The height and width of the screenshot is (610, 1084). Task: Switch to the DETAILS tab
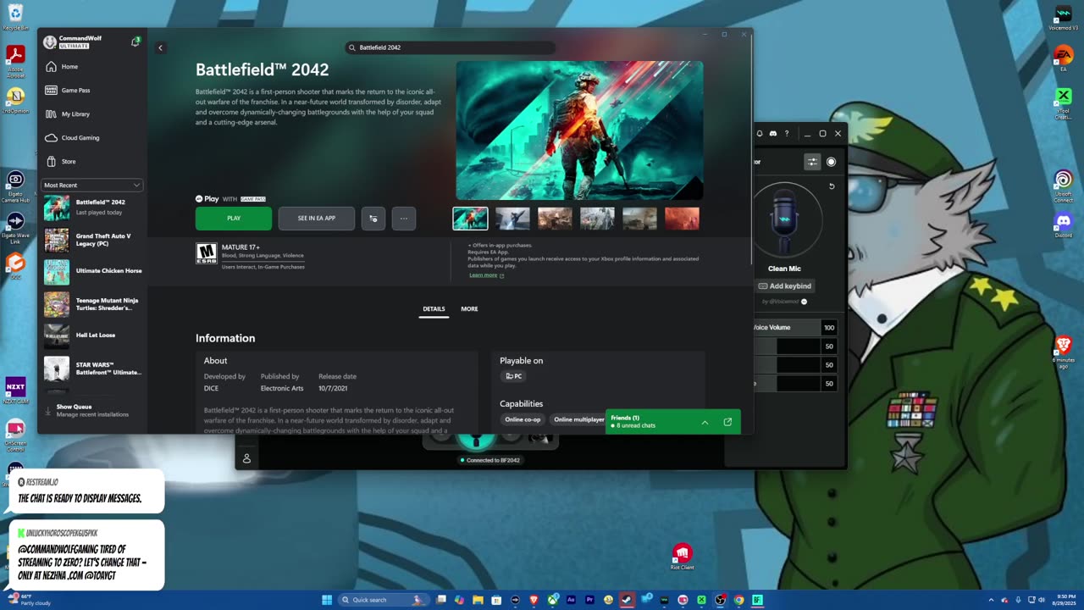point(434,309)
